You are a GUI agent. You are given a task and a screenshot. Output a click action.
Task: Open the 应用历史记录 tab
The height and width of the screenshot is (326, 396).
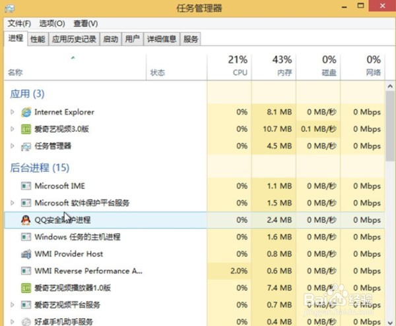[x=74, y=39]
